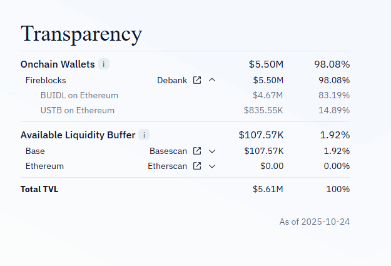This screenshot has width=391, height=266.
Task: Open Basescan external link icon
Action: pyautogui.click(x=197, y=151)
